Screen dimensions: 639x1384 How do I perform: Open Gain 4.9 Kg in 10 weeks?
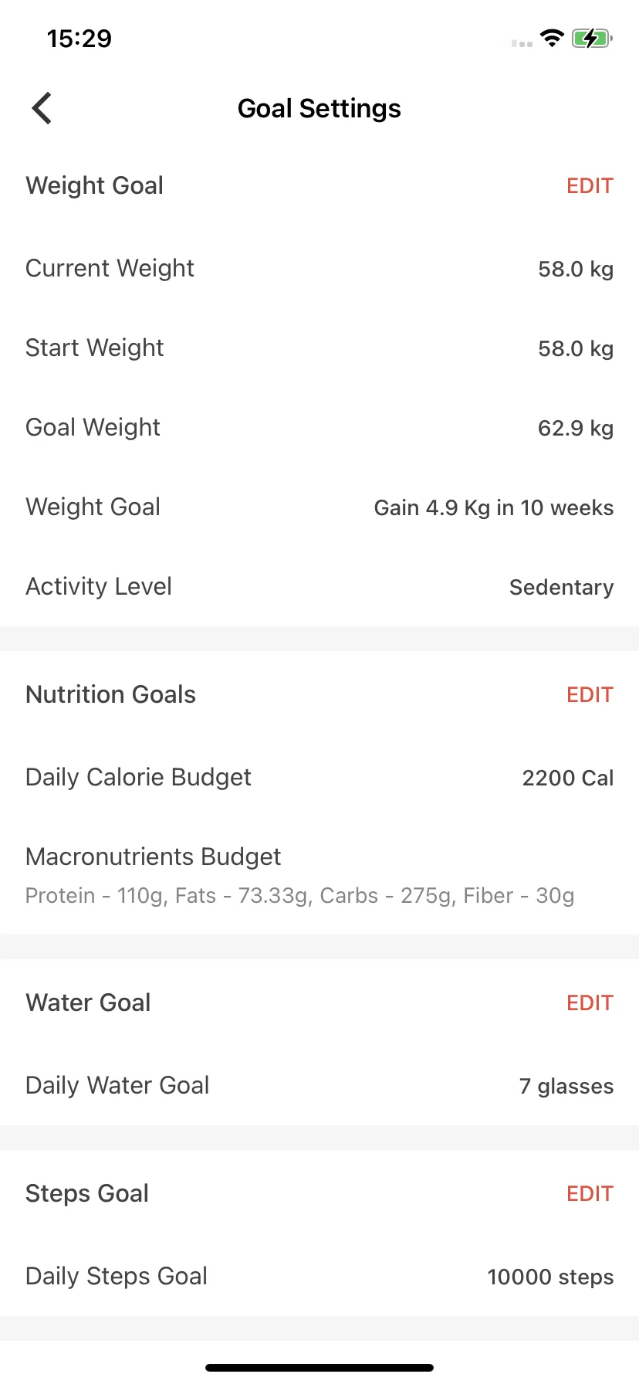494,508
